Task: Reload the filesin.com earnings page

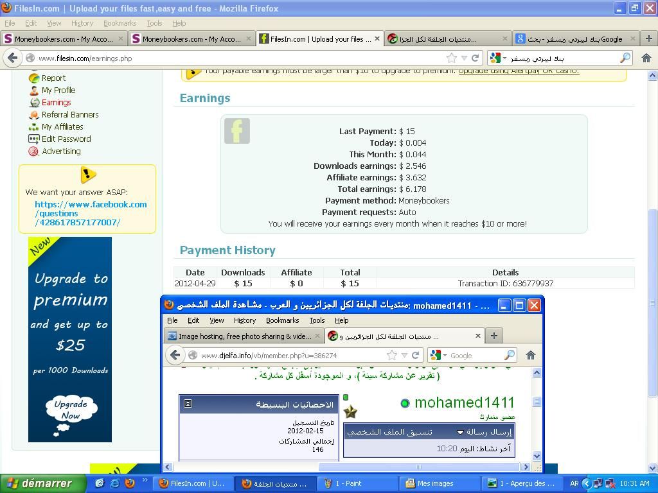Action: tap(475, 58)
